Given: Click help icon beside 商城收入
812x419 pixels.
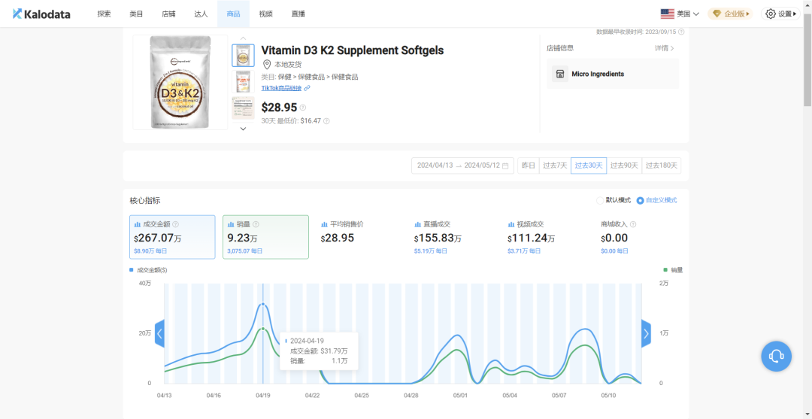Looking at the screenshot, I should [x=633, y=224].
